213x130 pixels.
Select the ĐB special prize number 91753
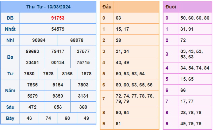[58, 18]
